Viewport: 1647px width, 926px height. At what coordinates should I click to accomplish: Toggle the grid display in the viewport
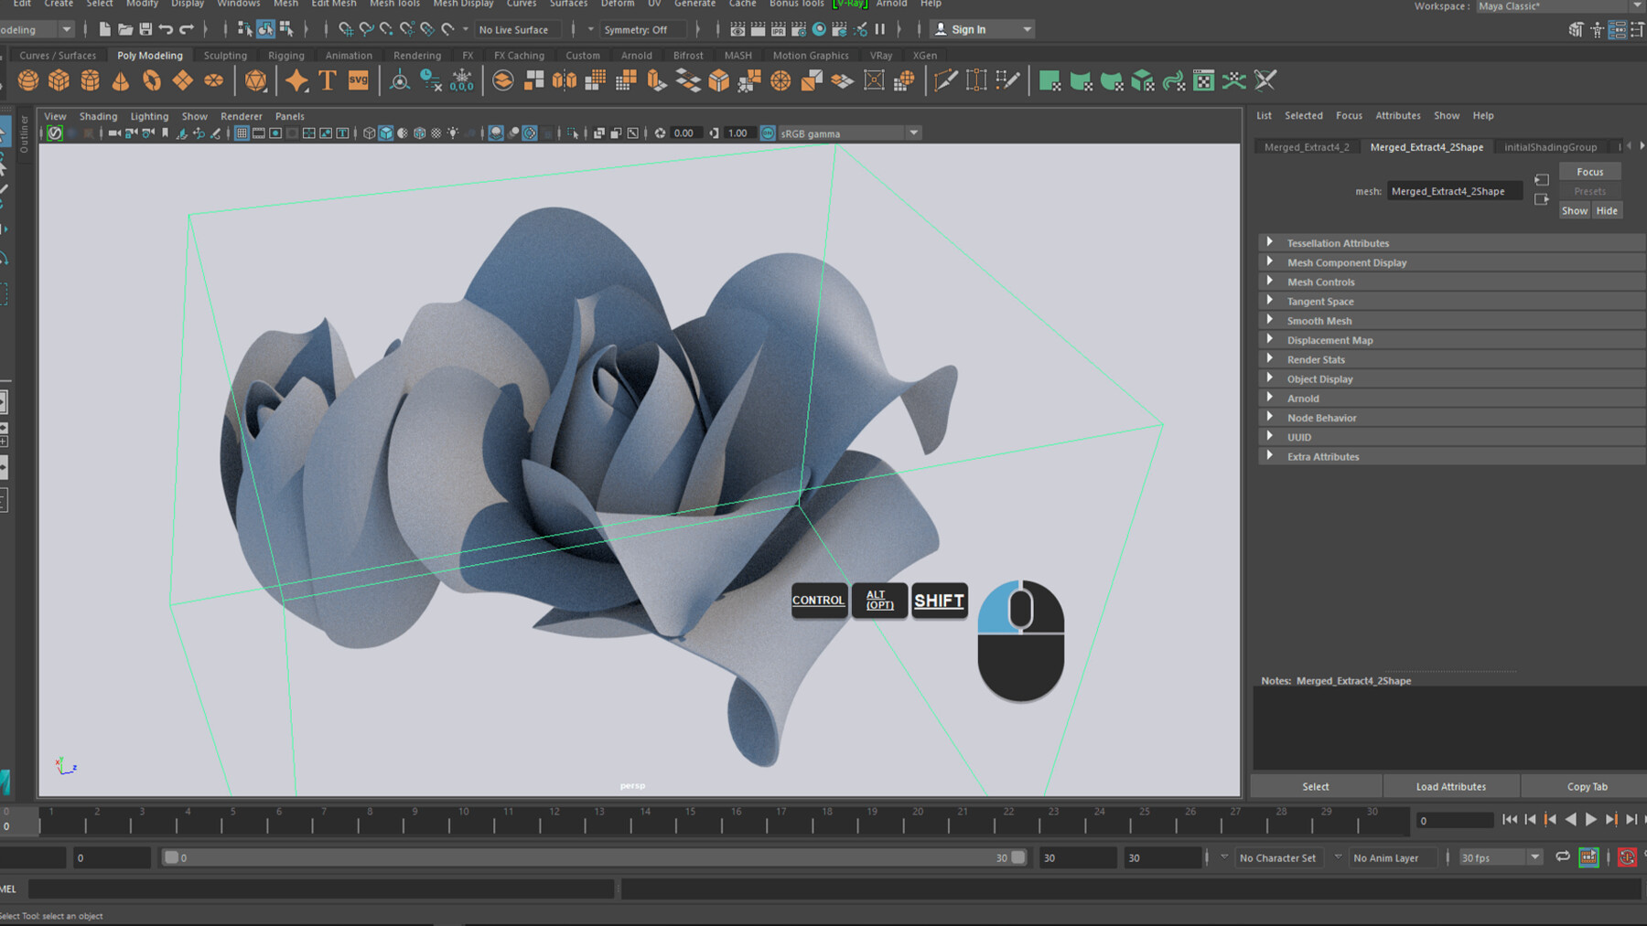[242, 133]
